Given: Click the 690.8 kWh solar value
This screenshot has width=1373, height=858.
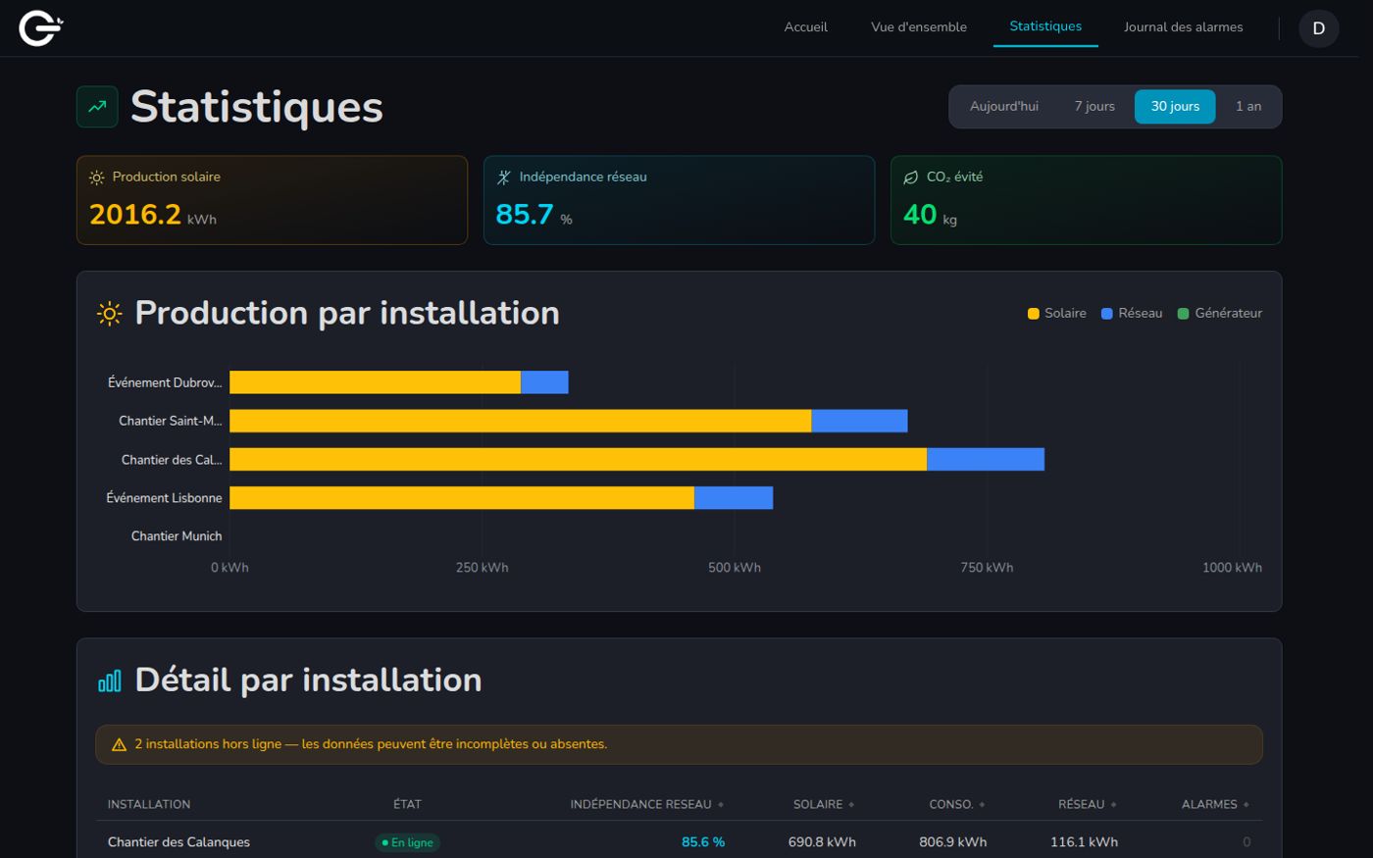Looking at the screenshot, I should [x=822, y=842].
